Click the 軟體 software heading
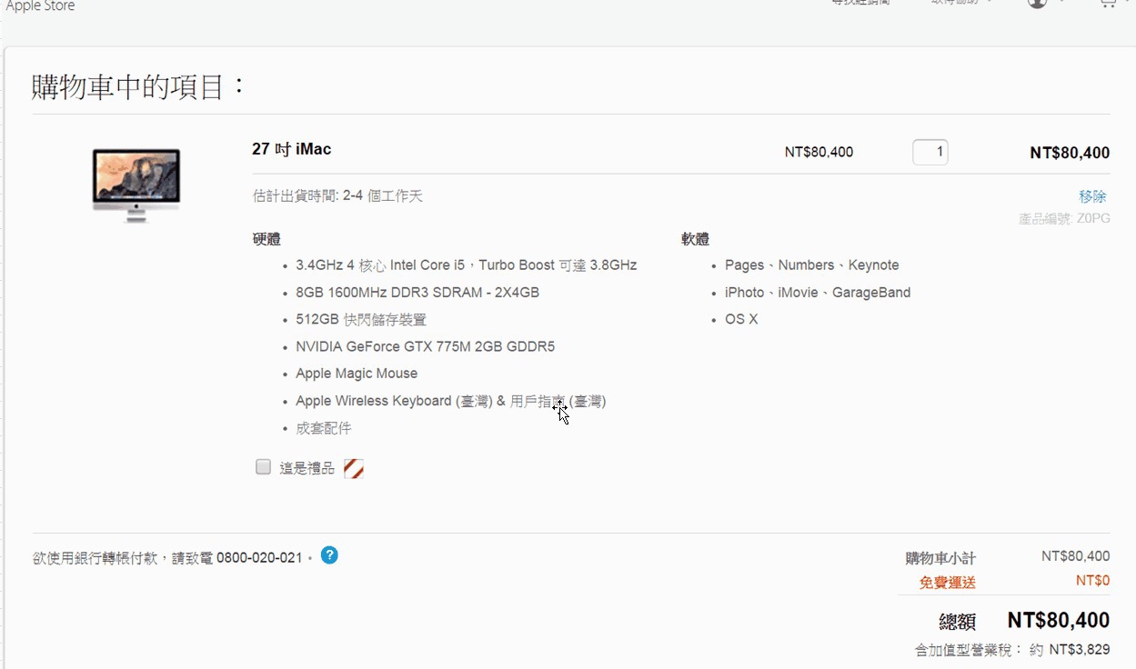 click(695, 239)
